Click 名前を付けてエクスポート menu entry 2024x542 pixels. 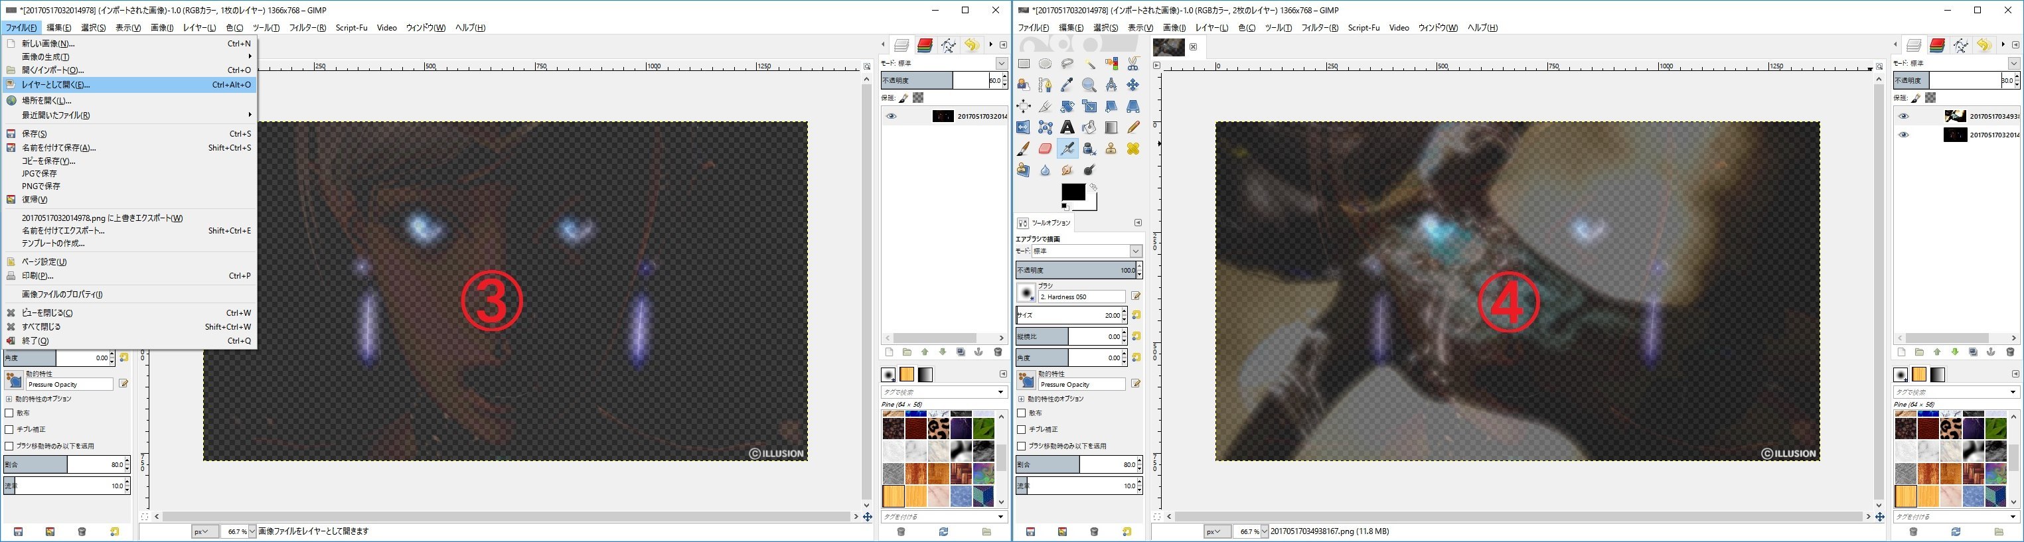(129, 231)
